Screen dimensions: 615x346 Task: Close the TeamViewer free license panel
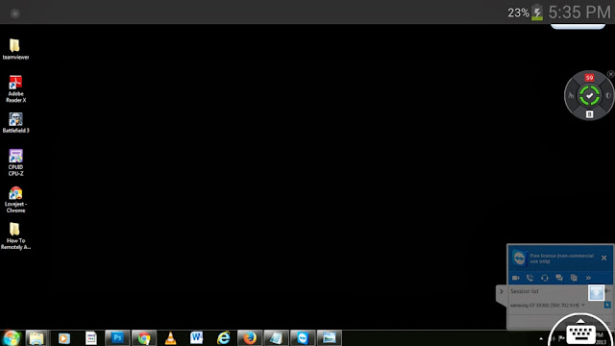pyautogui.click(x=604, y=258)
